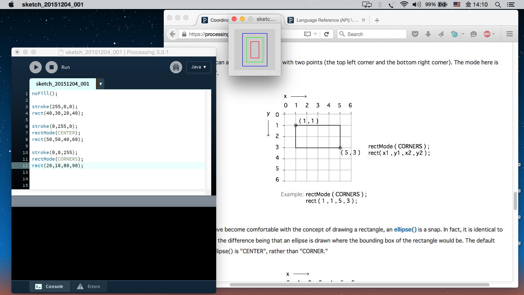Click code line noFill();
This screenshot has height=295, width=524.
[45, 93]
